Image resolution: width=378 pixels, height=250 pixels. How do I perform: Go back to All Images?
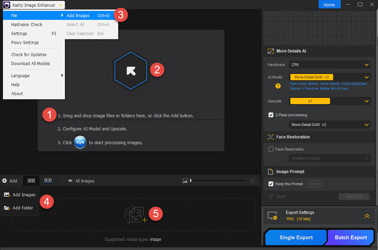point(81,181)
